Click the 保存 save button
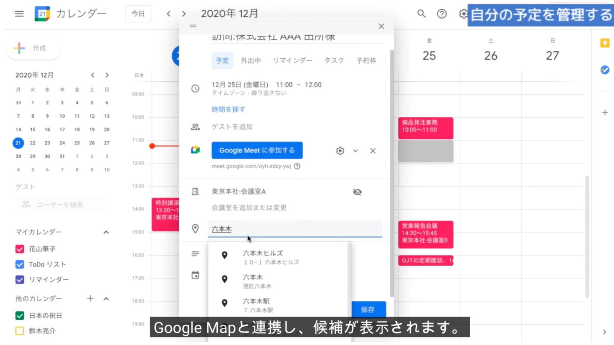Viewport: 614px width, 345px height. pyautogui.click(x=369, y=310)
